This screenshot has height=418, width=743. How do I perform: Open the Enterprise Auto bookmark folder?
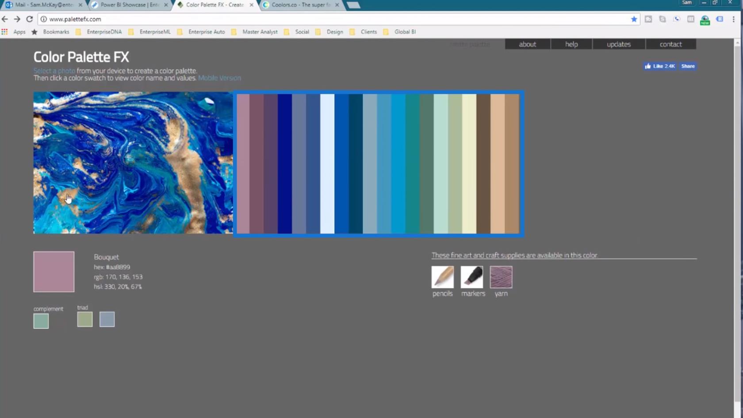[x=201, y=32]
